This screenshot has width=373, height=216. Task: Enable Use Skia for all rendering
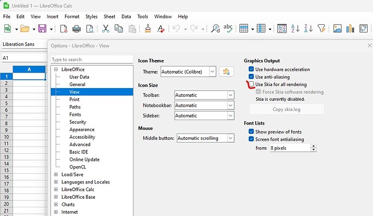[251, 84]
